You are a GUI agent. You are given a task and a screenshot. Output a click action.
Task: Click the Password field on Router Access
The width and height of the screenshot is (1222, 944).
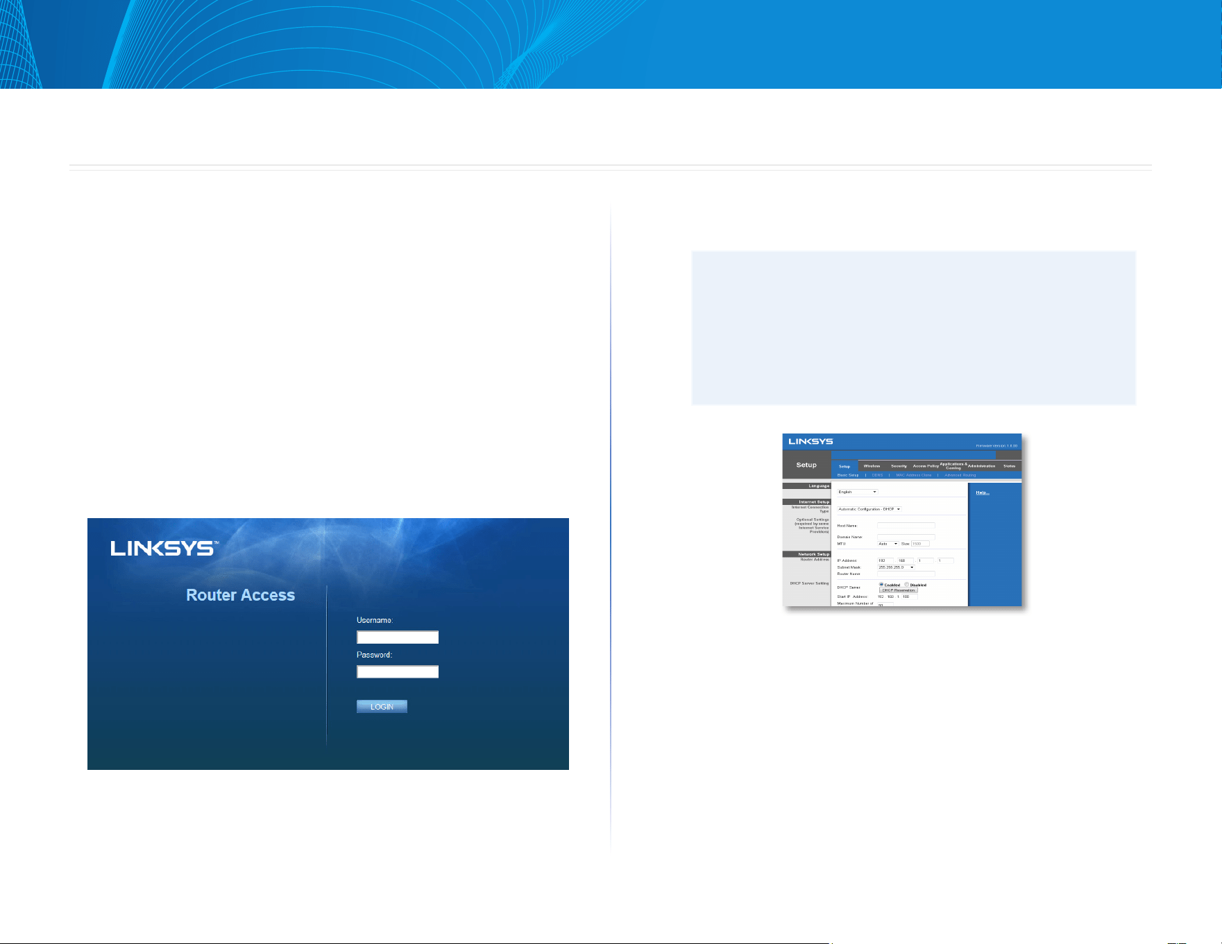398,671
